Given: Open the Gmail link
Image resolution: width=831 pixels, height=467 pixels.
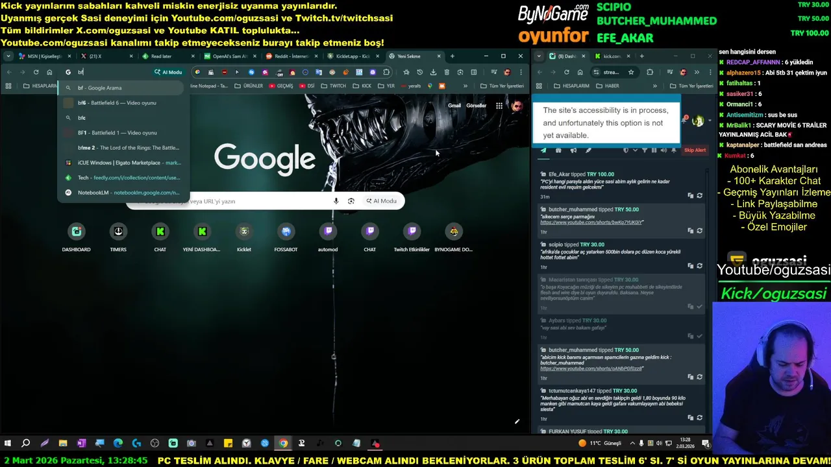Looking at the screenshot, I should pyautogui.click(x=454, y=106).
